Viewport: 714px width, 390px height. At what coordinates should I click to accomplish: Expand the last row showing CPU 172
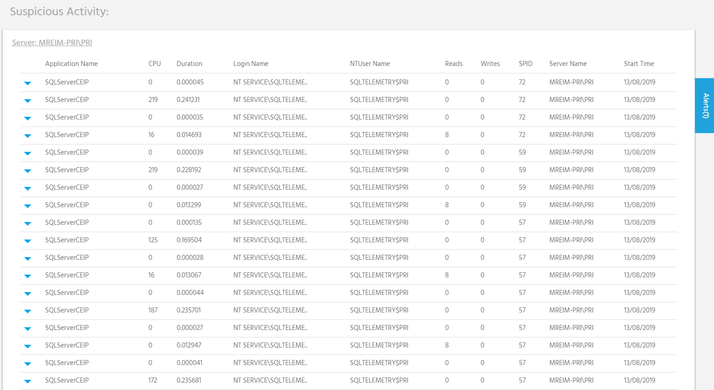click(x=28, y=381)
